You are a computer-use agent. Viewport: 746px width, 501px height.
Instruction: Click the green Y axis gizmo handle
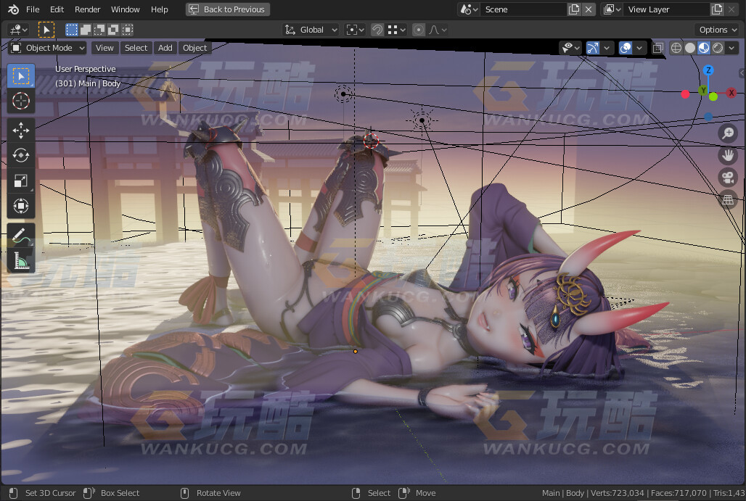tap(703, 91)
